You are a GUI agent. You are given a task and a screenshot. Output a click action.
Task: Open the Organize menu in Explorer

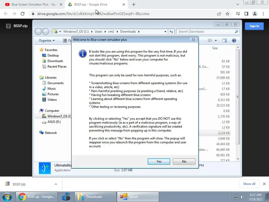click(47, 41)
